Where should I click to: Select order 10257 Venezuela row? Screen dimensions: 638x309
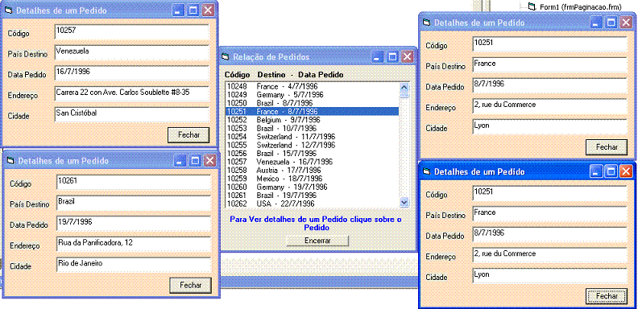coord(312,162)
